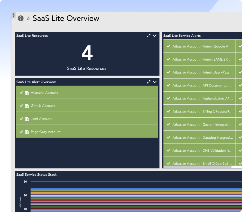Click the SaaS Lite Resources widget header
This screenshot has height=212, width=242.
click(32, 36)
